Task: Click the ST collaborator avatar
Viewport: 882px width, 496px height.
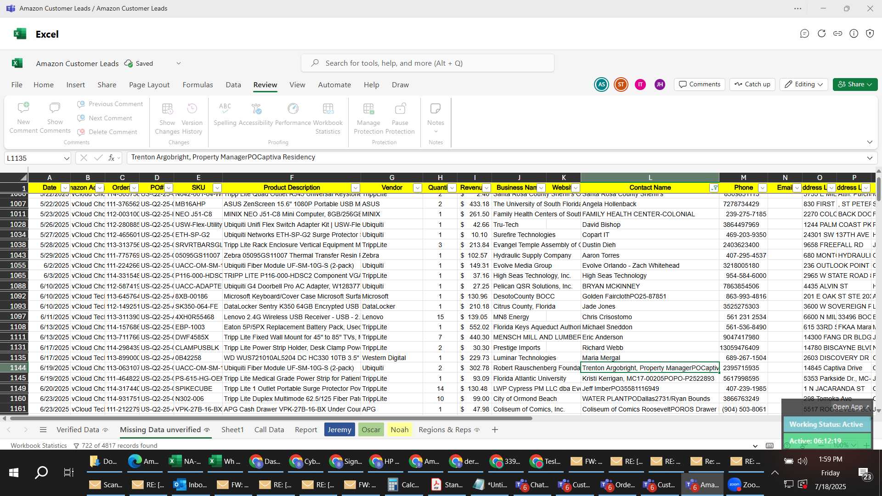Action: pos(621,85)
